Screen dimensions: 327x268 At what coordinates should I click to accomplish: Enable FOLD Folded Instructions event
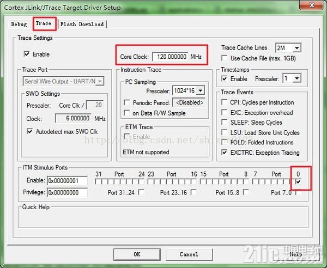tap(225, 142)
